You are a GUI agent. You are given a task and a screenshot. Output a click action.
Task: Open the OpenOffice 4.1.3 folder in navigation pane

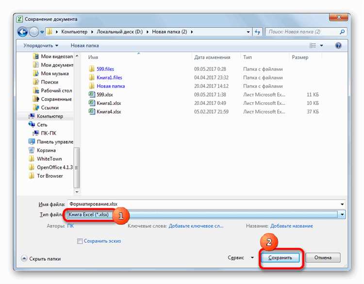coord(50,167)
